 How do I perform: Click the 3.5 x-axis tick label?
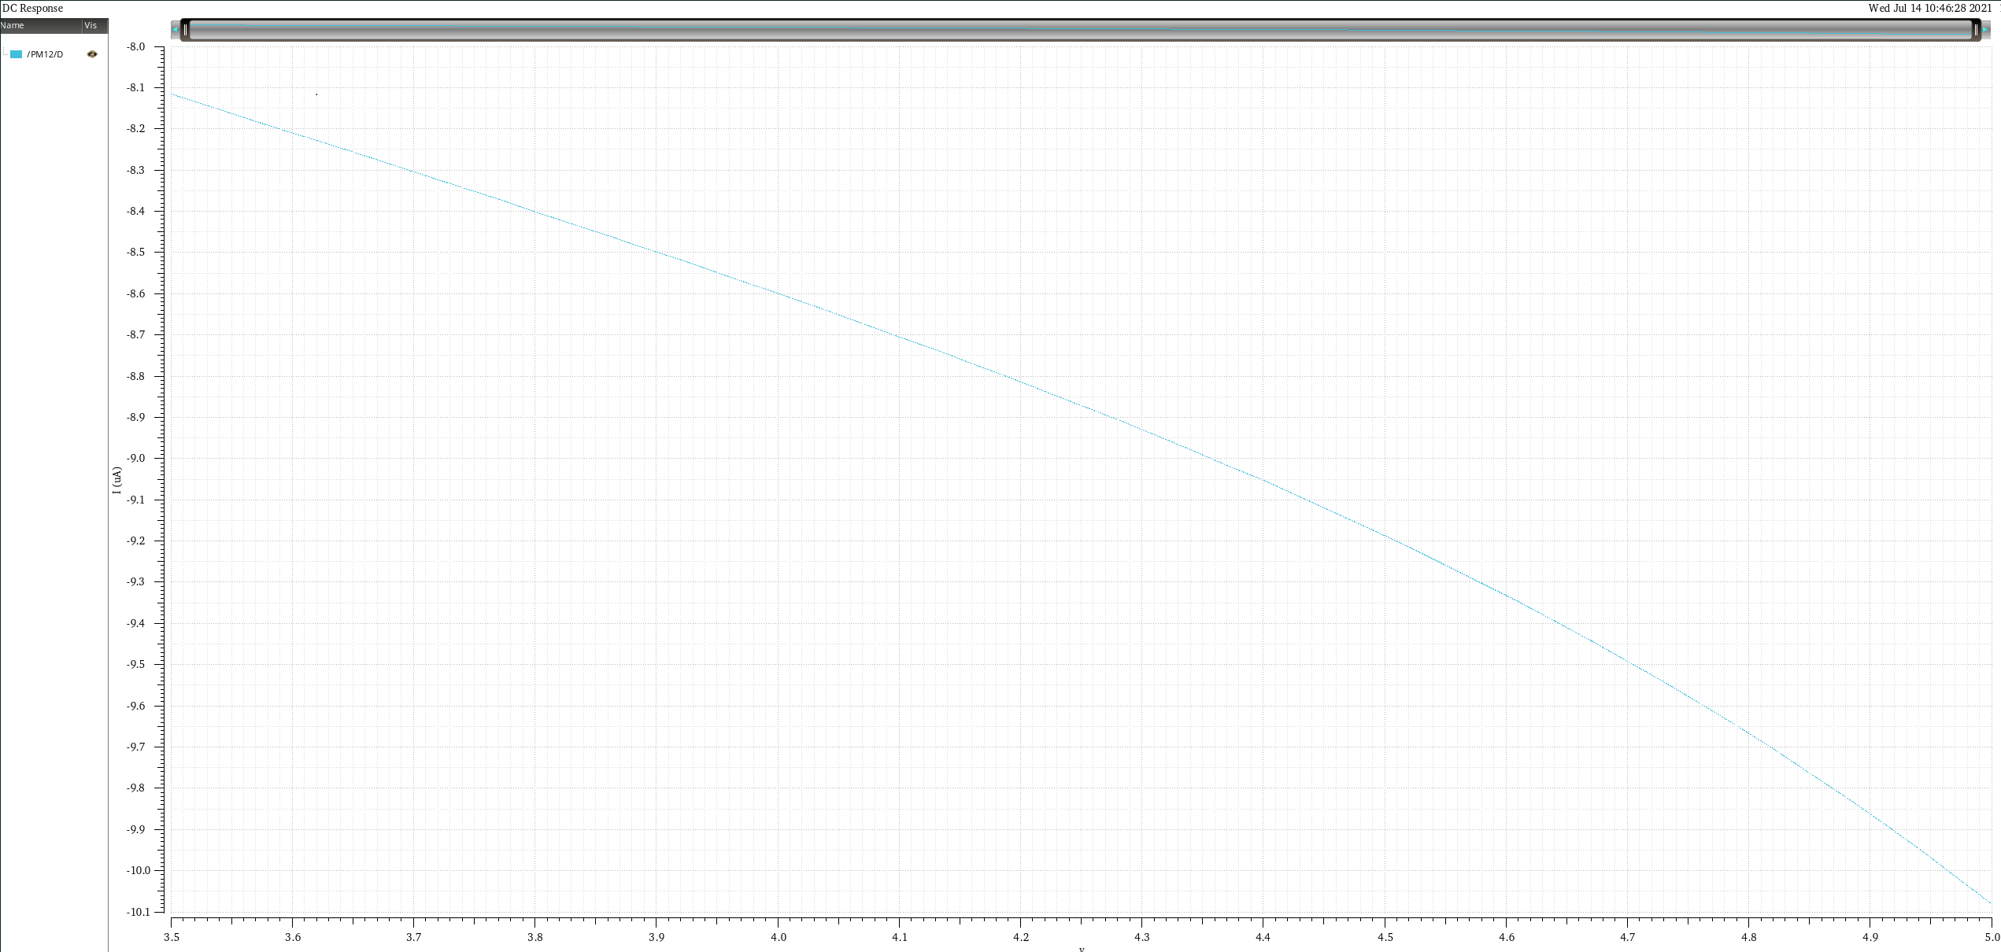172,937
